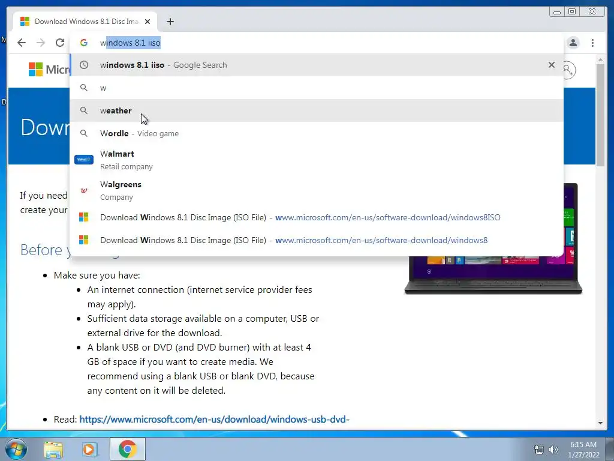
Task: Open the Chrome profile avatar menu
Action: (573, 43)
